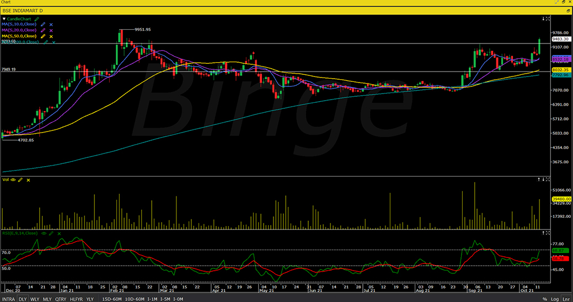Choose the I-5M interval preset
This screenshot has width=573, height=302.
pyautogui.click(x=165, y=299)
